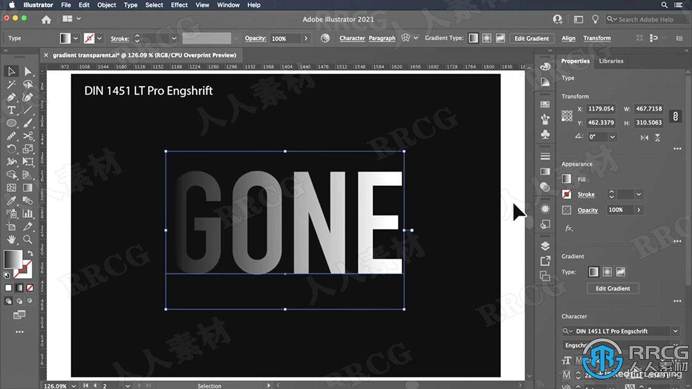Viewport: 692px width, 389px height.
Task: Click Edit Gradient button in control bar
Action: click(531, 38)
